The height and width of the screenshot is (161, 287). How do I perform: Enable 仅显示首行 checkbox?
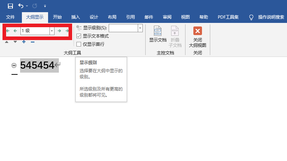(x=79, y=44)
